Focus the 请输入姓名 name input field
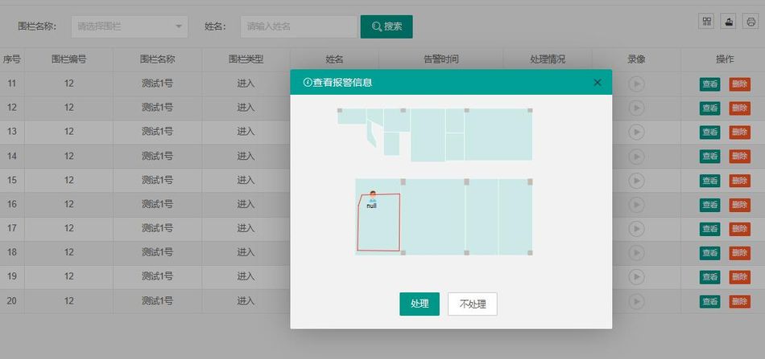Viewport: 765px width, 359px height. tap(298, 27)
